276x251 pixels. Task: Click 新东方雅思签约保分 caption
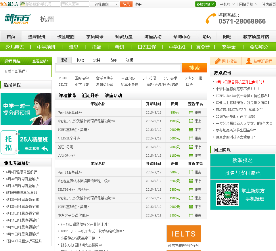184,246
